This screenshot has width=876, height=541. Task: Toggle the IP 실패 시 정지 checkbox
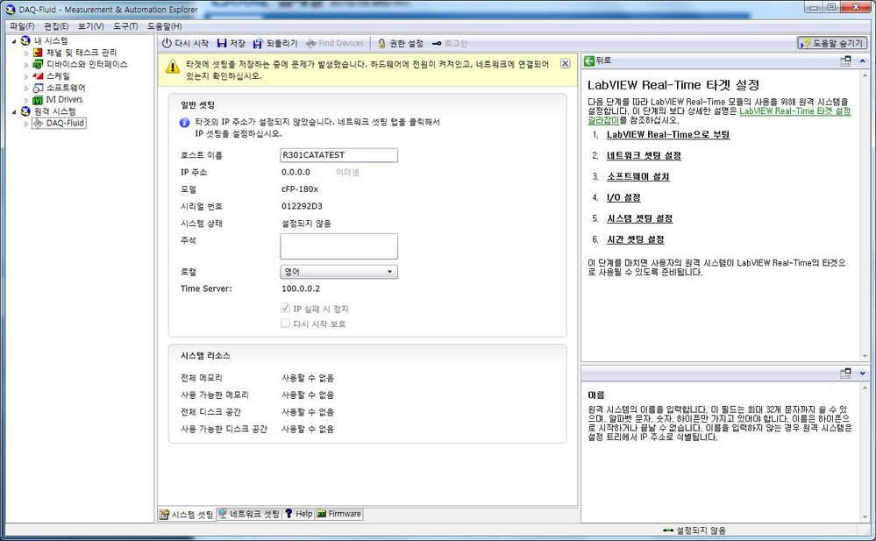click(x=286, y=308)
